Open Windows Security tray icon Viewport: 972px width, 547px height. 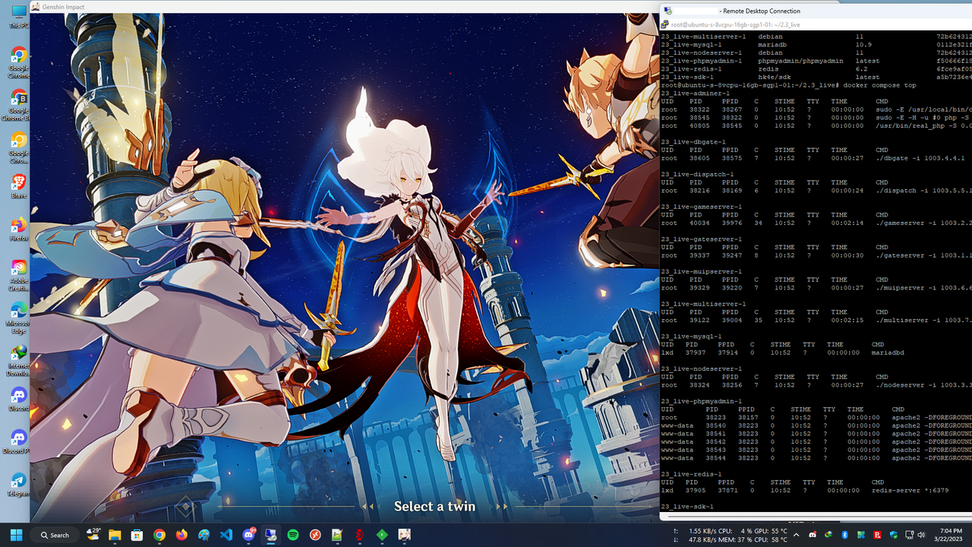pos(894,535)
